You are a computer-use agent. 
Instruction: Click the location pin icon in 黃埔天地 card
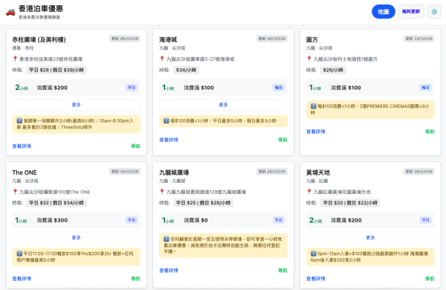coord(309,192)
